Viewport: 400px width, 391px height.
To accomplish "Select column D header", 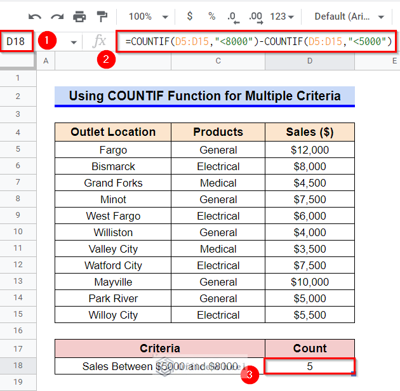I will click(310, 61).
